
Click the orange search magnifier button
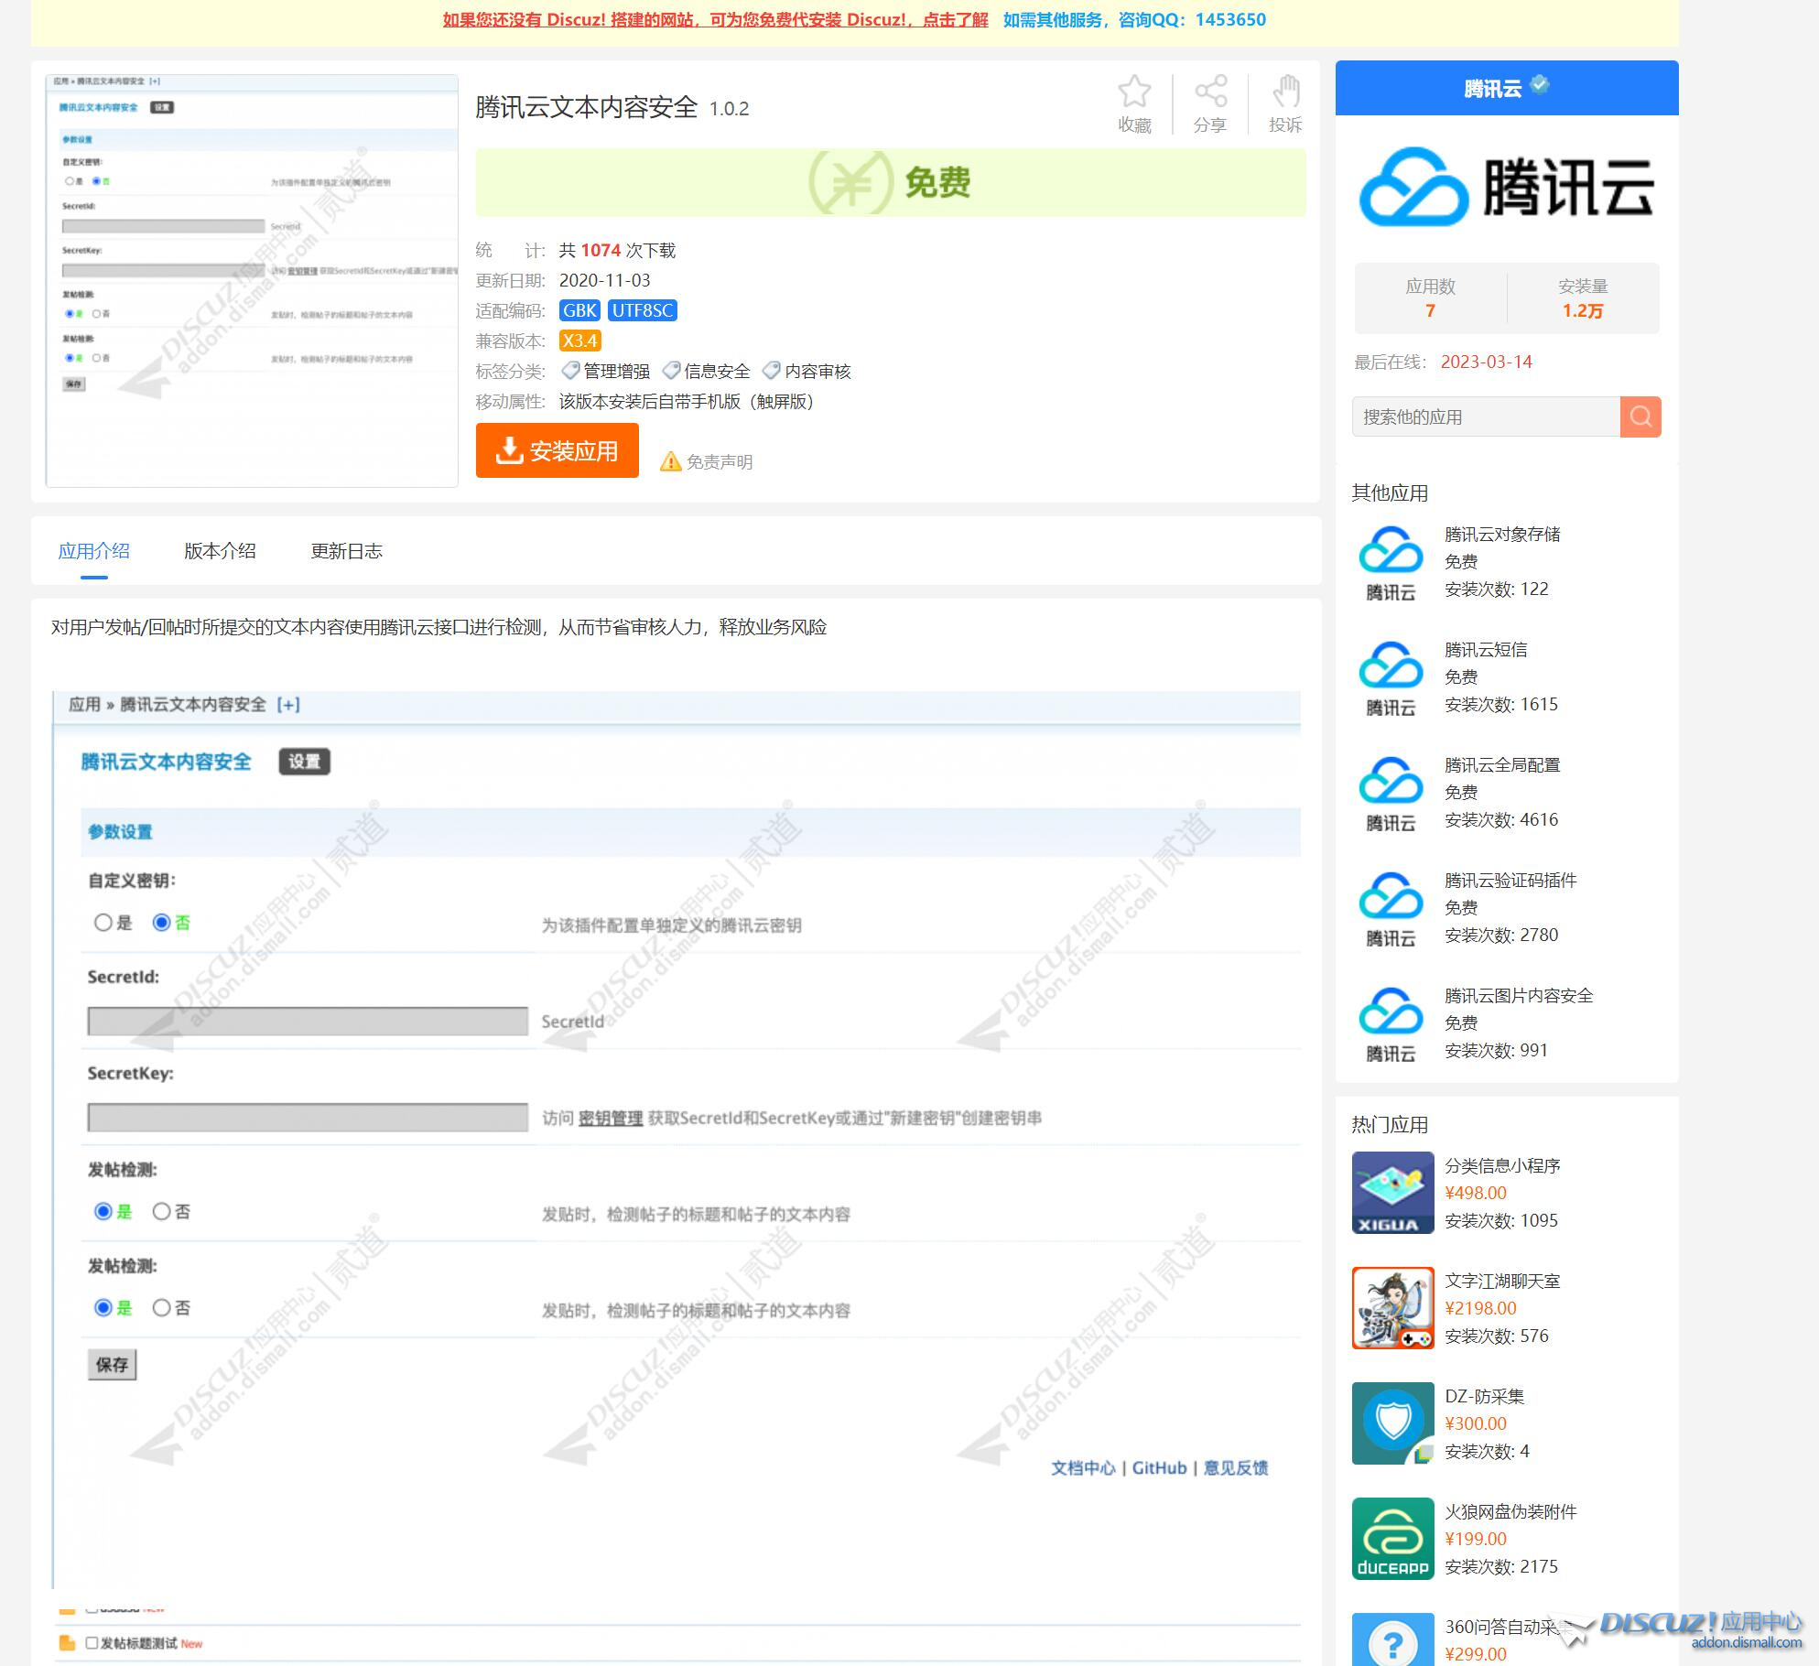click(1640, 417)
